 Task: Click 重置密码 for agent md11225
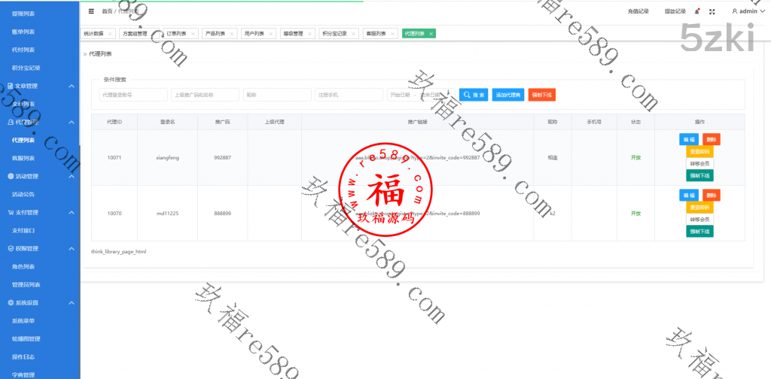pos(699,207)
